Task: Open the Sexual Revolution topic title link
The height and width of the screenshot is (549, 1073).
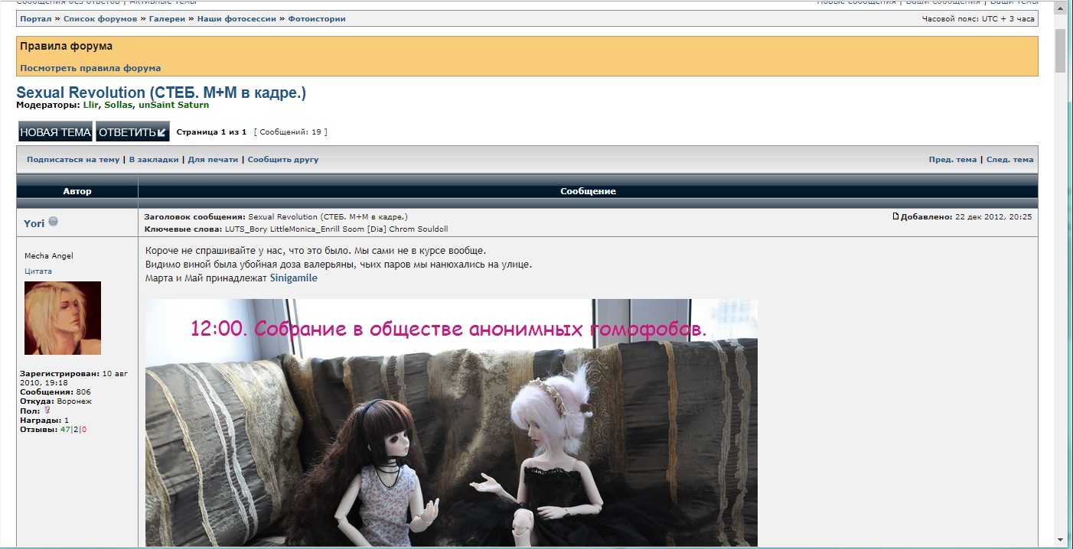Action: pyautogui.click(x=161, y=93)
